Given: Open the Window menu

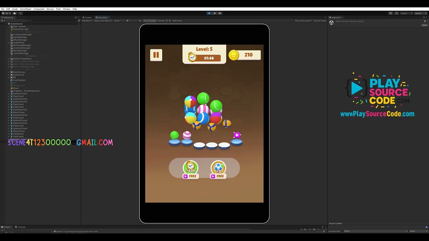Looking at the screenshot, I should point(67,9).
